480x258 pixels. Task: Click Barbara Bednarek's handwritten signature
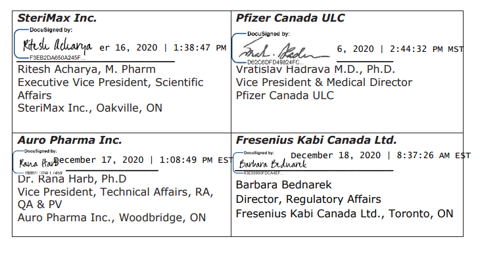tap(272, 164)
